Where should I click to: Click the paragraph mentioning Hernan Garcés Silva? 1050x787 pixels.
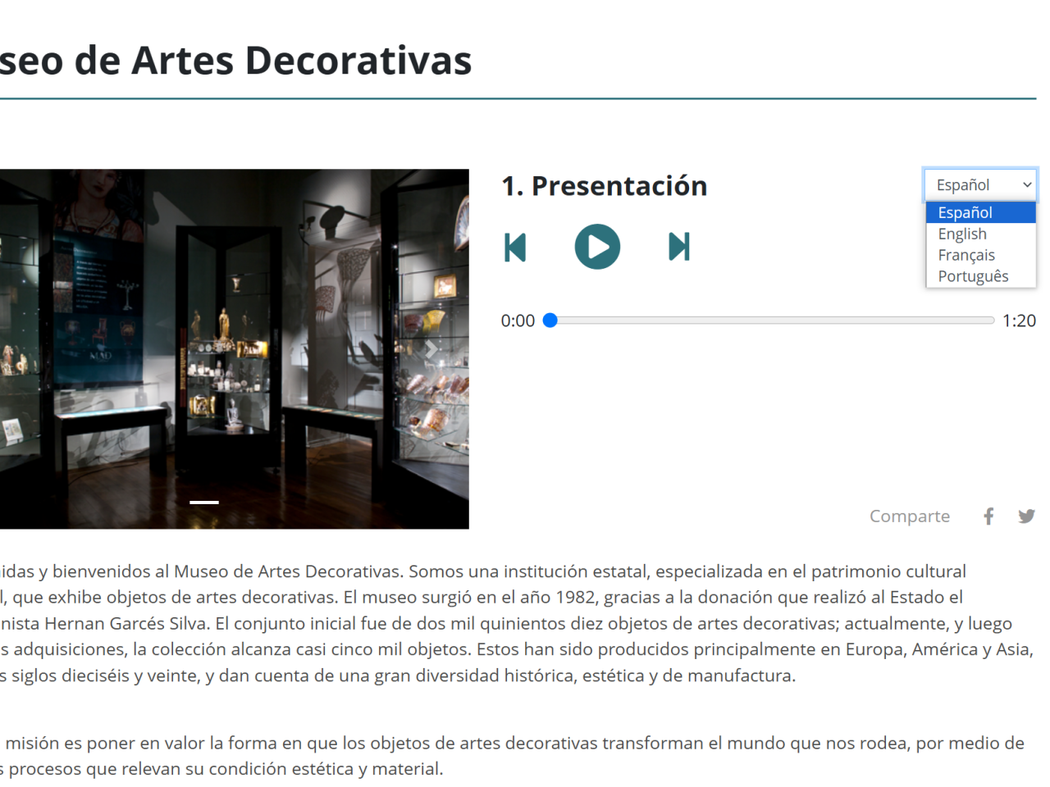point(517,623)
